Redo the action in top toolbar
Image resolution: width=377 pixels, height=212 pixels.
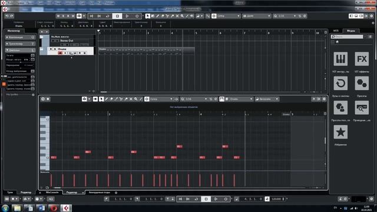(12, 16)
